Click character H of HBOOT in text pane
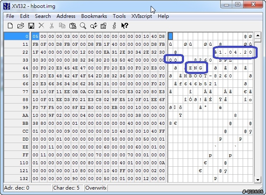The height and width of the screenshot is (195, 266). [x=185, y=76]
